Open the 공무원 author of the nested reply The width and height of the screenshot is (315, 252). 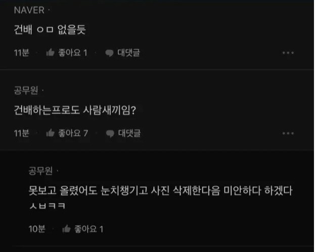pyautogui.click(x=40, y=171)
